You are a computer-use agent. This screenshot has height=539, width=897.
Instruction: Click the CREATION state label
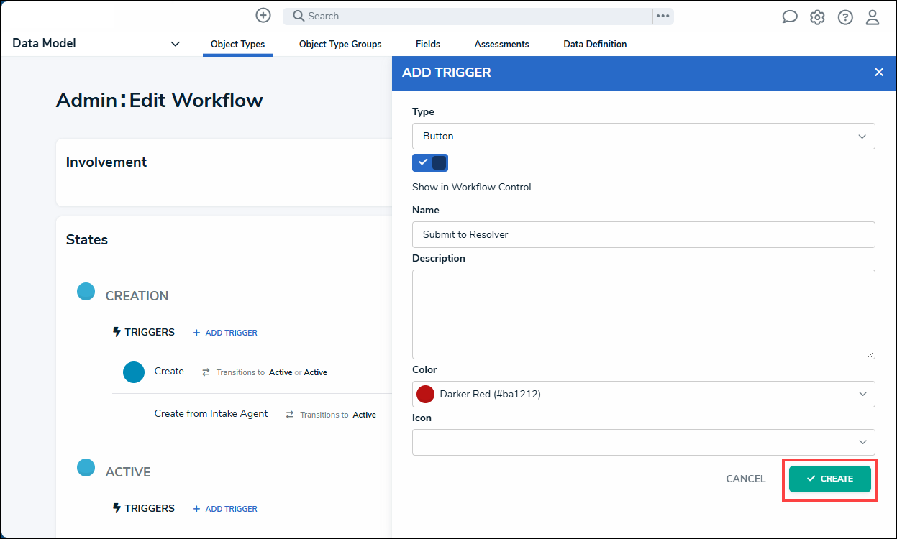click(x=137, y=296)
